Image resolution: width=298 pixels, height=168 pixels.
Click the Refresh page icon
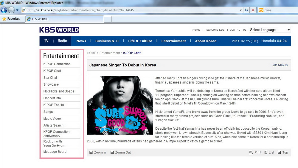click(x=246, y=10)
